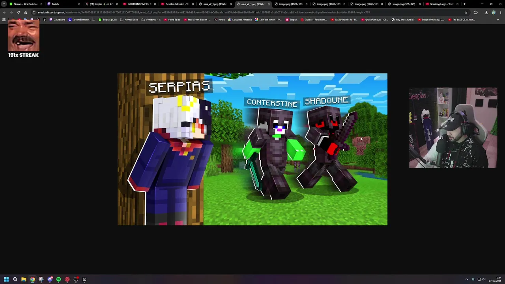Close the Soarinng Largo tab
505x284 pixels.
[x=458, y=4]
